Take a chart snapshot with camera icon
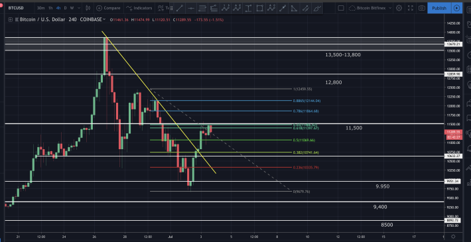Screen dimensions: 471x242 click(x=422, y=8)
